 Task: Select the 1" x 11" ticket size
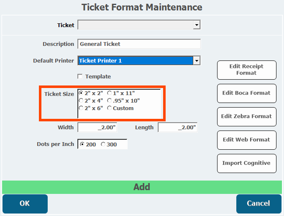[110, 93]
